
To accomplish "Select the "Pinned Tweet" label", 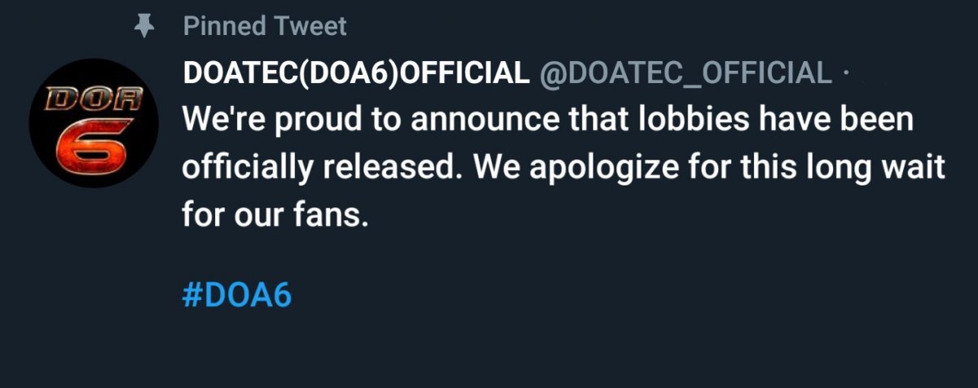I will click(x=265, y=26).
